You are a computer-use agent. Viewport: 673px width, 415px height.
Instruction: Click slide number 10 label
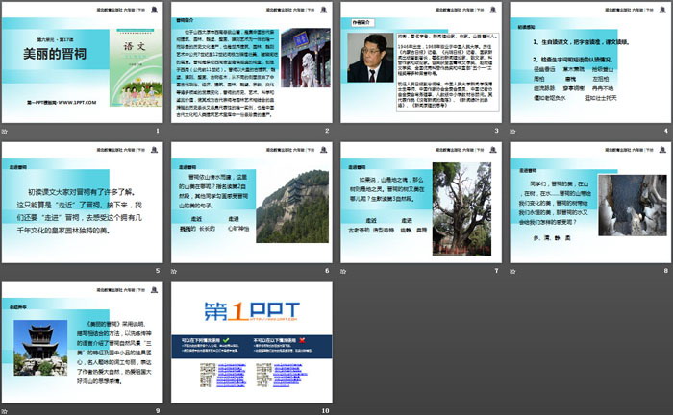(x=325, y=411)
